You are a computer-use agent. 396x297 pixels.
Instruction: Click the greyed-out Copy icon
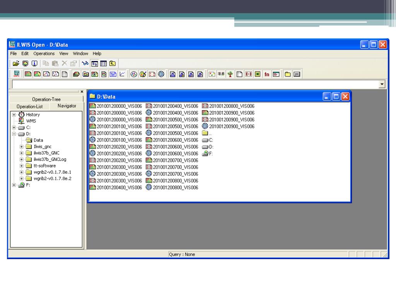pyautogui.click(x=46, y=63)
